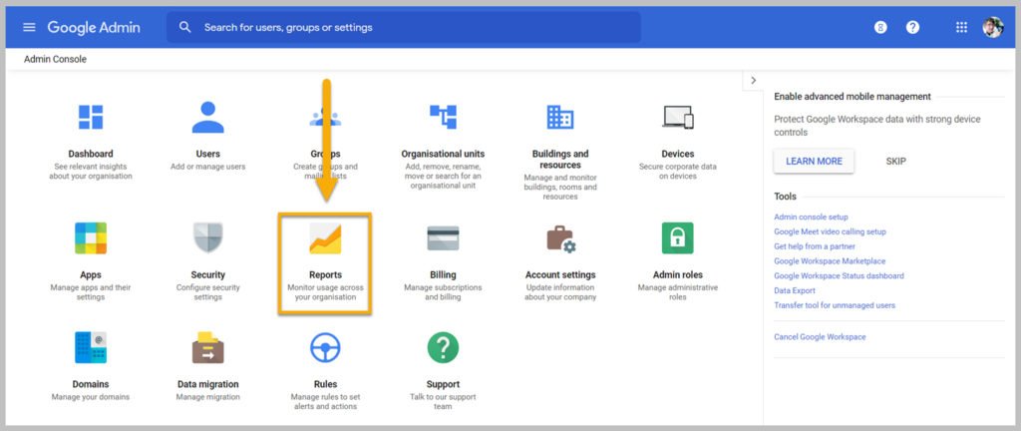Screen dimensions: 1021x431
Task: Open the Google apps grid launcher
Action: coord(961,27)
